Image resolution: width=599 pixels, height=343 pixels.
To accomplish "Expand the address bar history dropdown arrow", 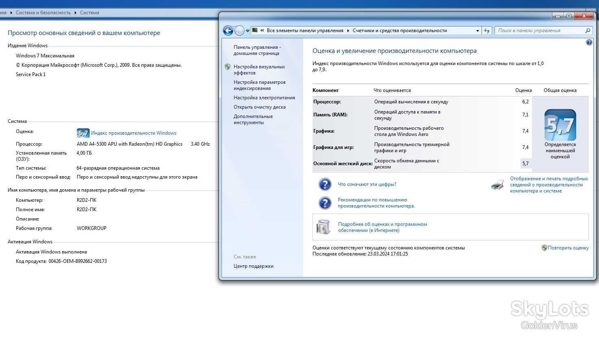I will (x=477, y=31).
